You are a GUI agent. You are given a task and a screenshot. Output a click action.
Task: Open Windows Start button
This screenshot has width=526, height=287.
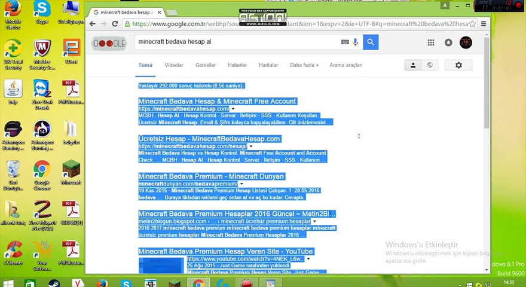tap(8, 283)
